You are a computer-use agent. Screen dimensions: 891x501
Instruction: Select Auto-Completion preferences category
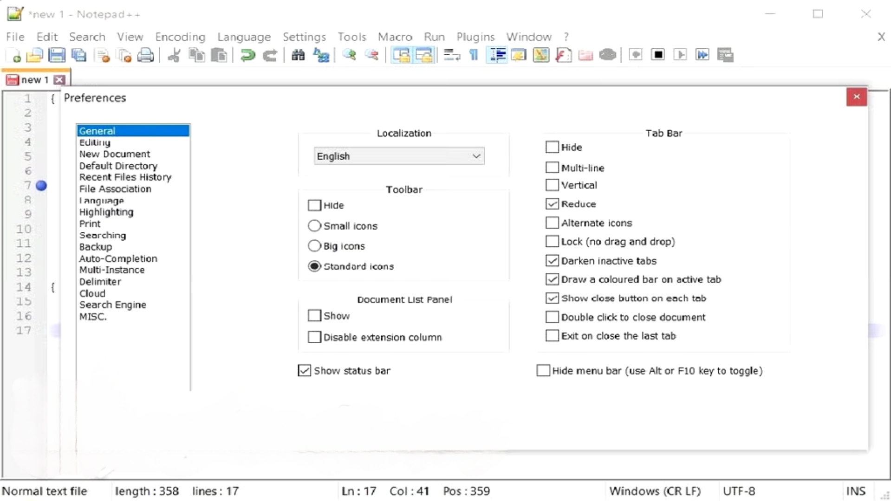[118, 258]
